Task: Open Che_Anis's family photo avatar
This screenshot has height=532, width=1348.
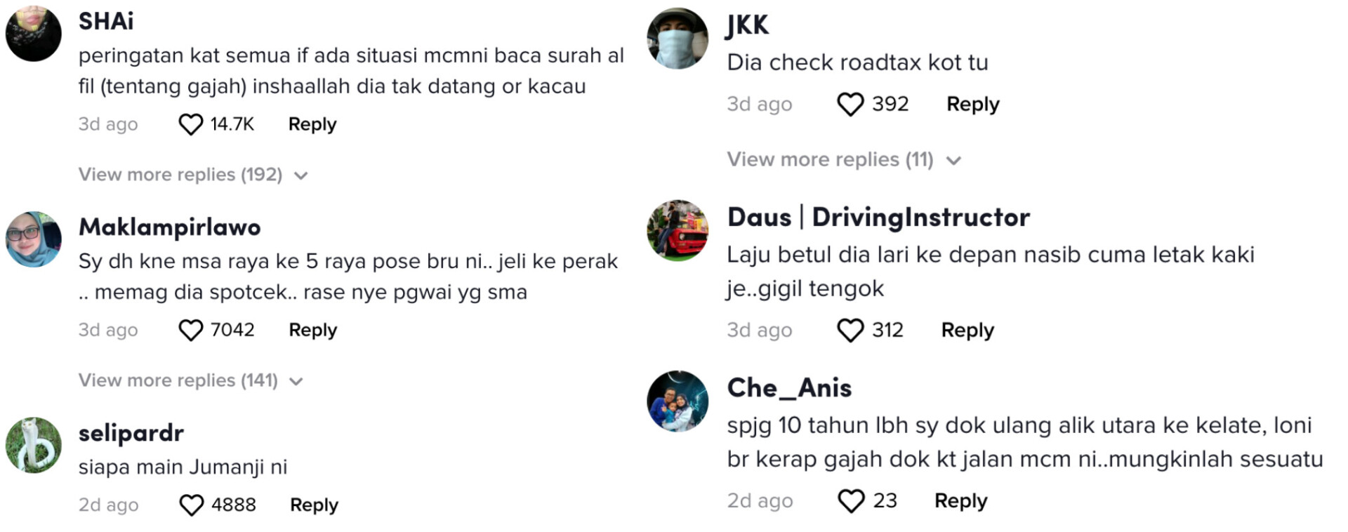Action: 678,401
